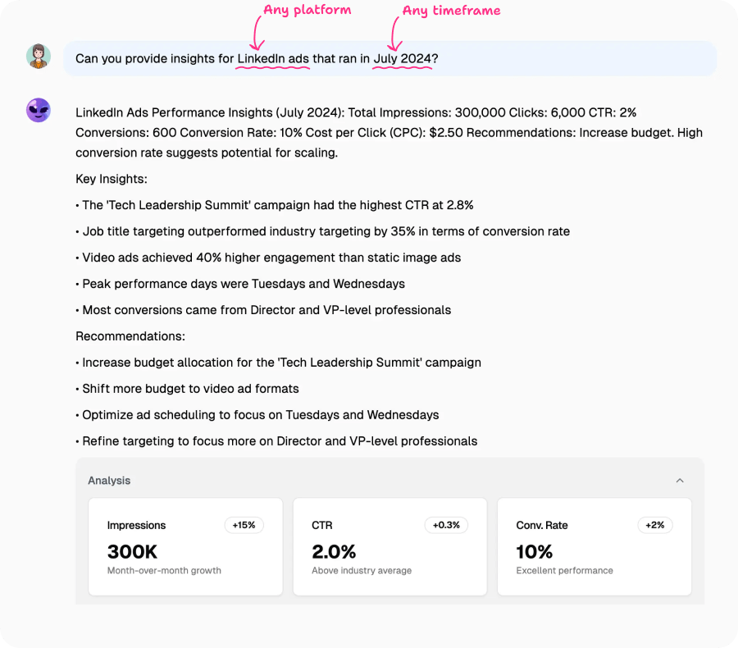Click the assistant's alien avatar
The width and height of the screenshot is (738, 648).
pos(39,109)
